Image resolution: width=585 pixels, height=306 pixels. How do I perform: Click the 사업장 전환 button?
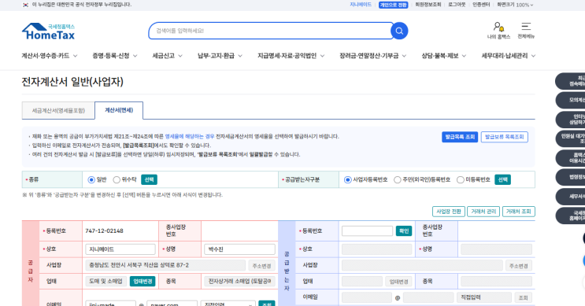pos(449,212)
